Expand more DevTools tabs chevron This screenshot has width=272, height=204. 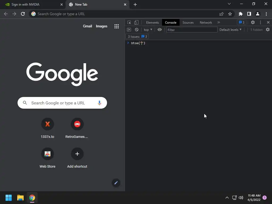pos(219,22)
